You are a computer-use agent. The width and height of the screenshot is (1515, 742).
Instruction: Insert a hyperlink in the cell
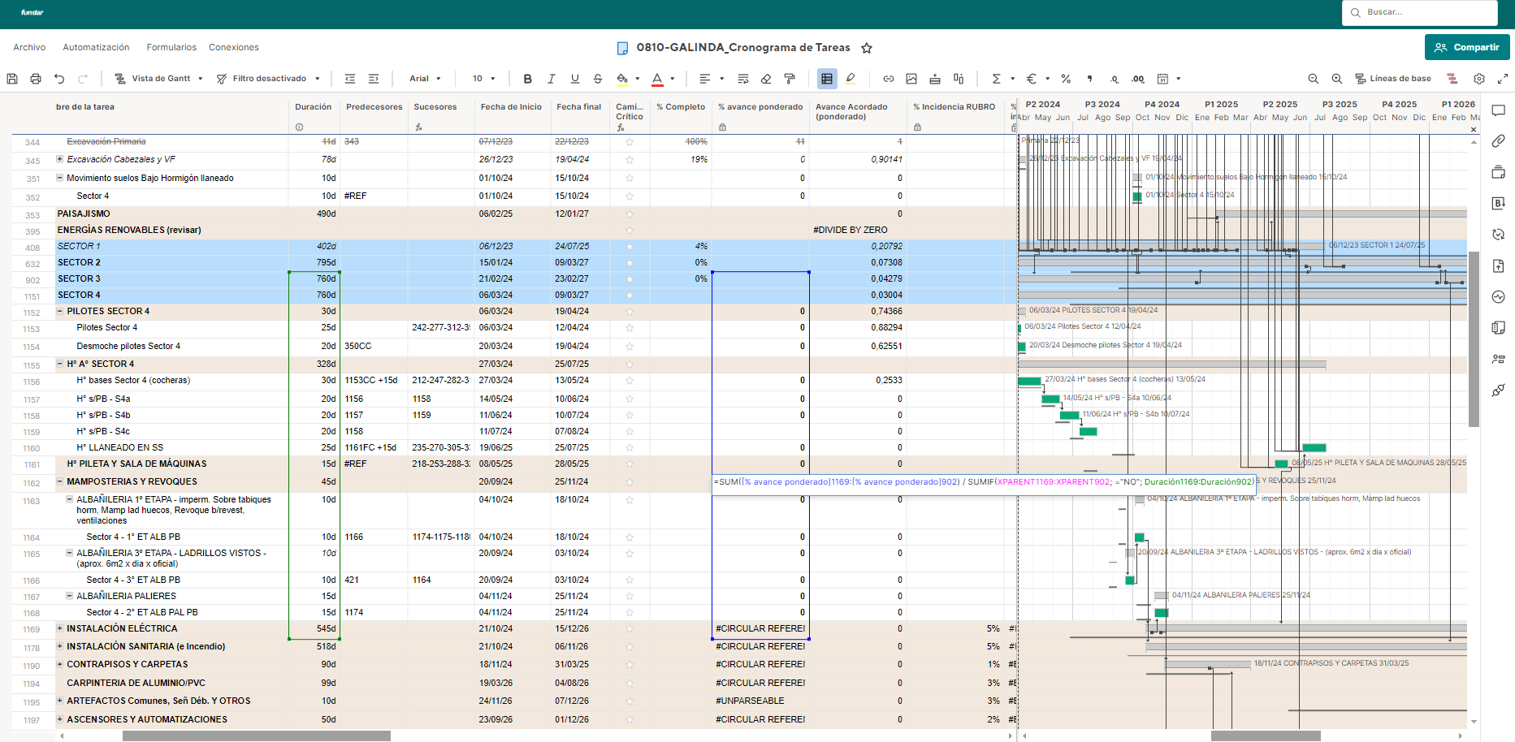889,79
